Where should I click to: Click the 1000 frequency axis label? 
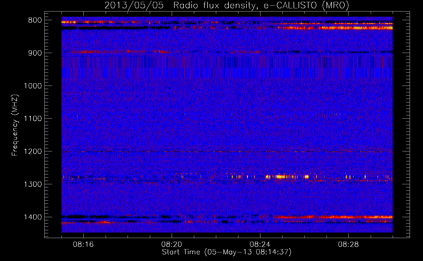[x=33, y=86]
